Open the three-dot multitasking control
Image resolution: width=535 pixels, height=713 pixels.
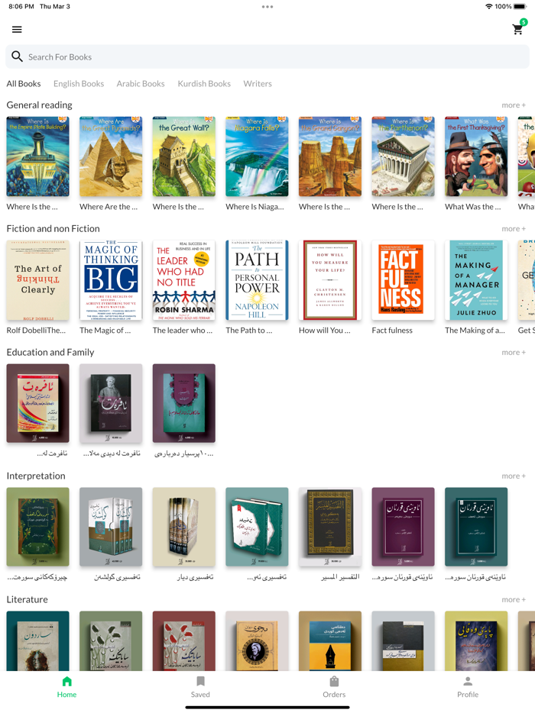point(267,7)
